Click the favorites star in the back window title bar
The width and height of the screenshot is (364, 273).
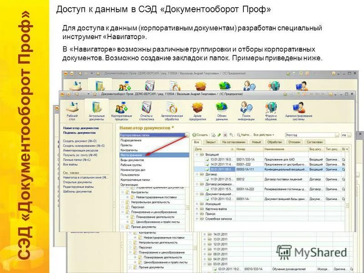tap(98, 74)
